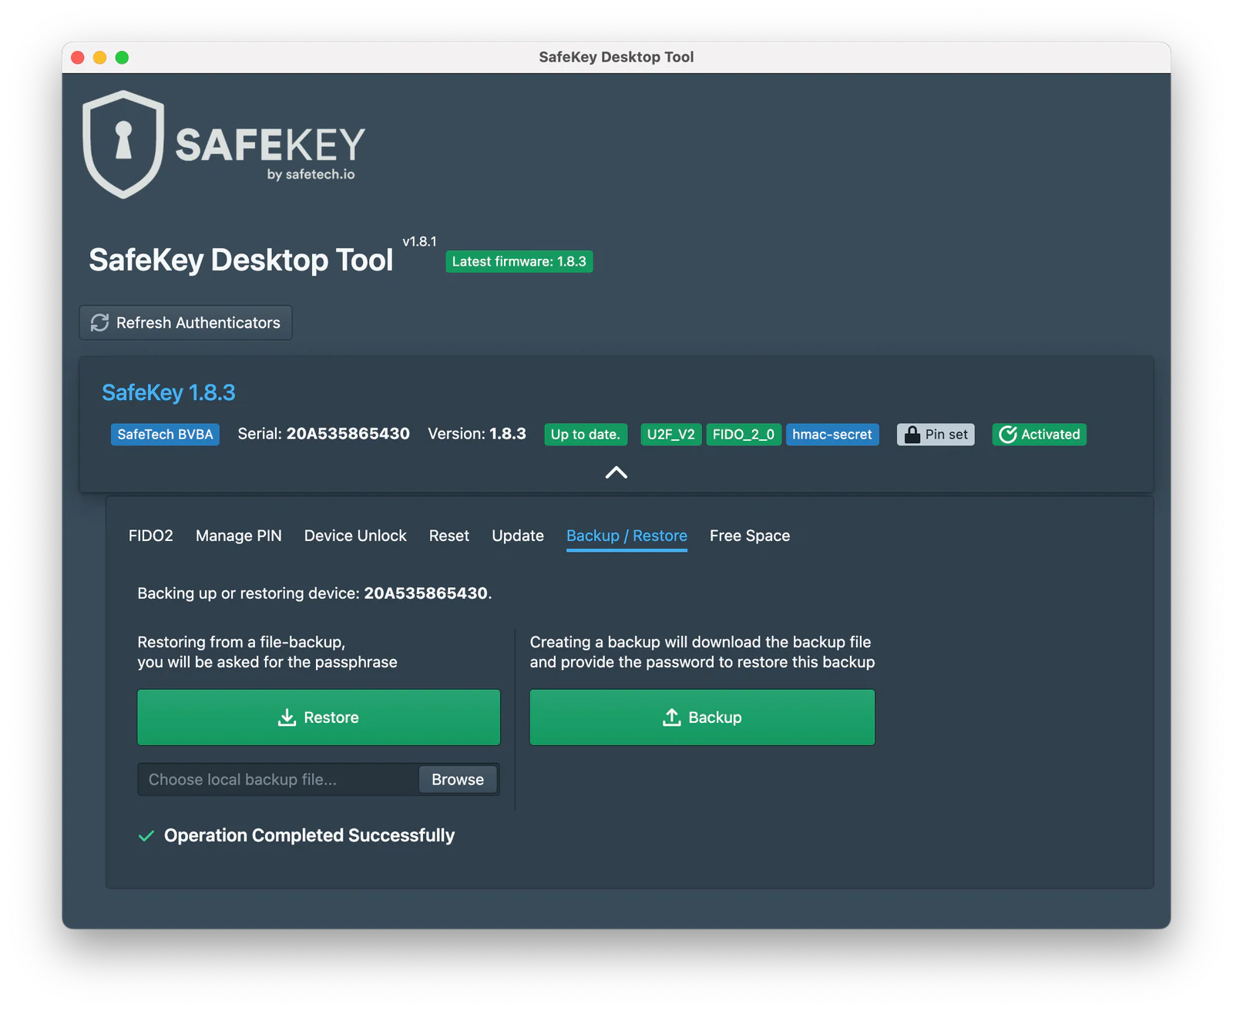1233x1011 pixels.
Task: Click the v1.8.1 tool version label
Action: point(419,242)
